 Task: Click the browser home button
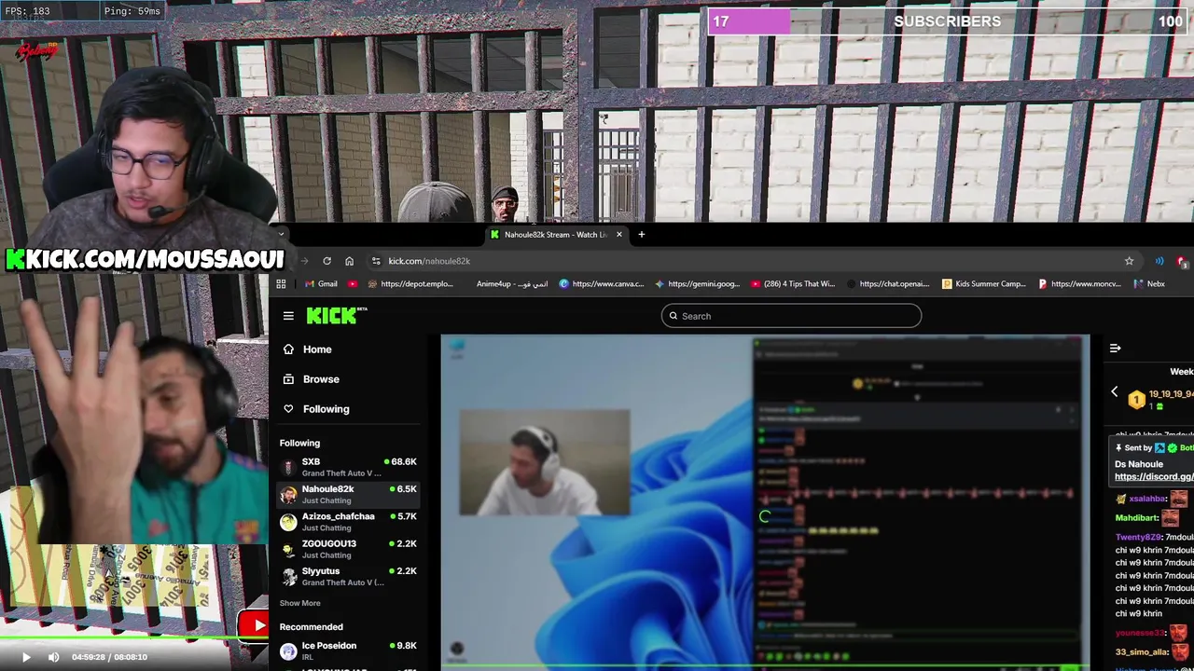pos(349,261)
